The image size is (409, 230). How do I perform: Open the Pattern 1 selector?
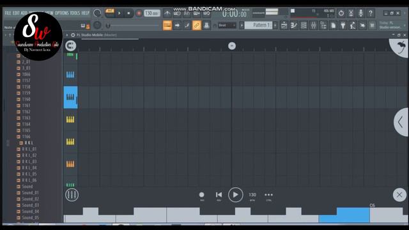click(x=258, y=26)
